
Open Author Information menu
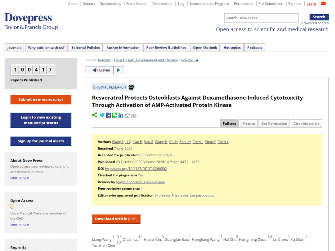[x=123, y=48]
